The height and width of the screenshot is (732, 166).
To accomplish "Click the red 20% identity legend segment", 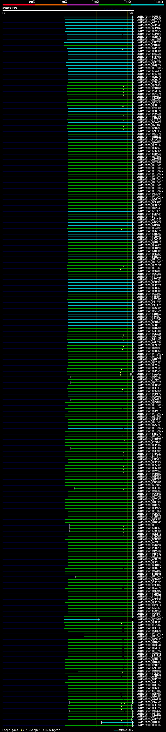I will (x=18, y=5).
